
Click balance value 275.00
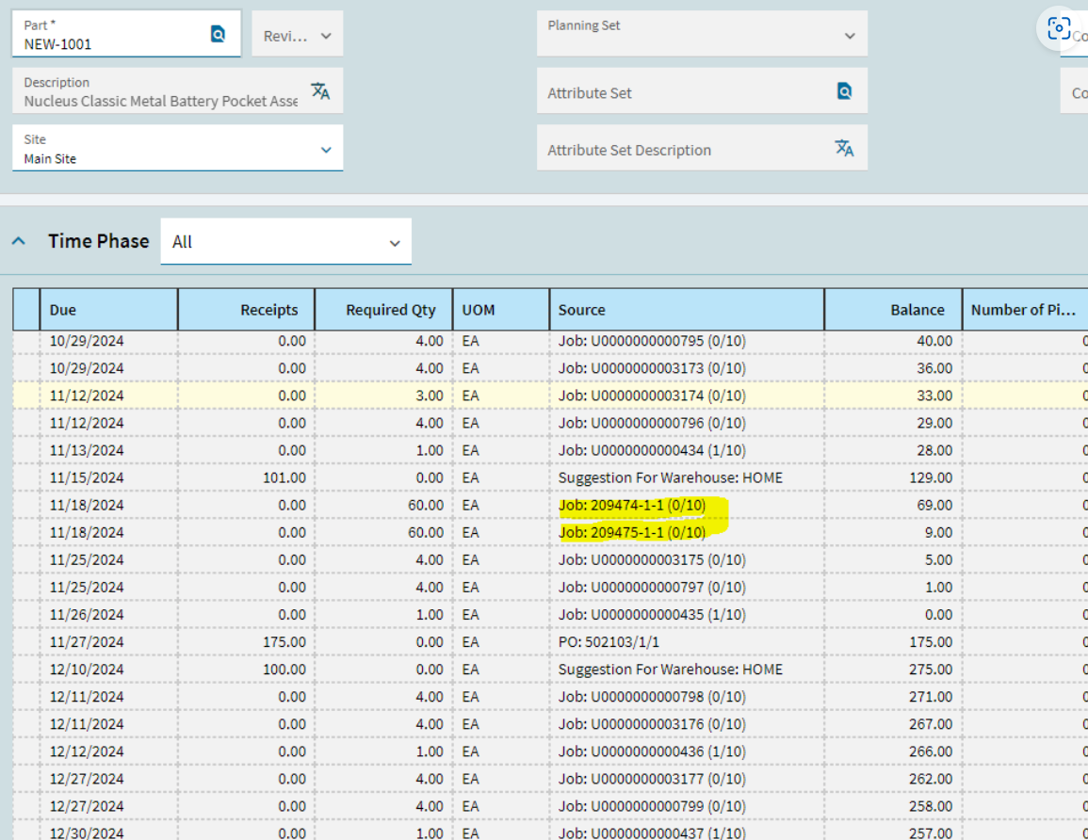tap(931, 669)
